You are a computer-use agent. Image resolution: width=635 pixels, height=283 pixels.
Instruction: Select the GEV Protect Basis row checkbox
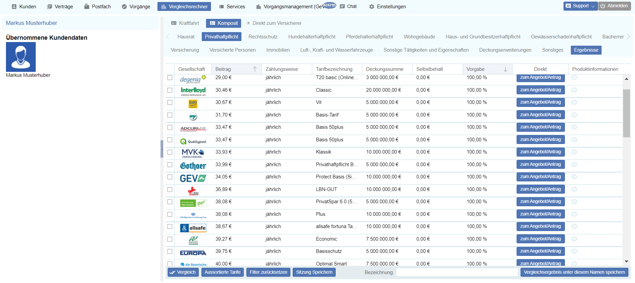(x=170, y=177)
